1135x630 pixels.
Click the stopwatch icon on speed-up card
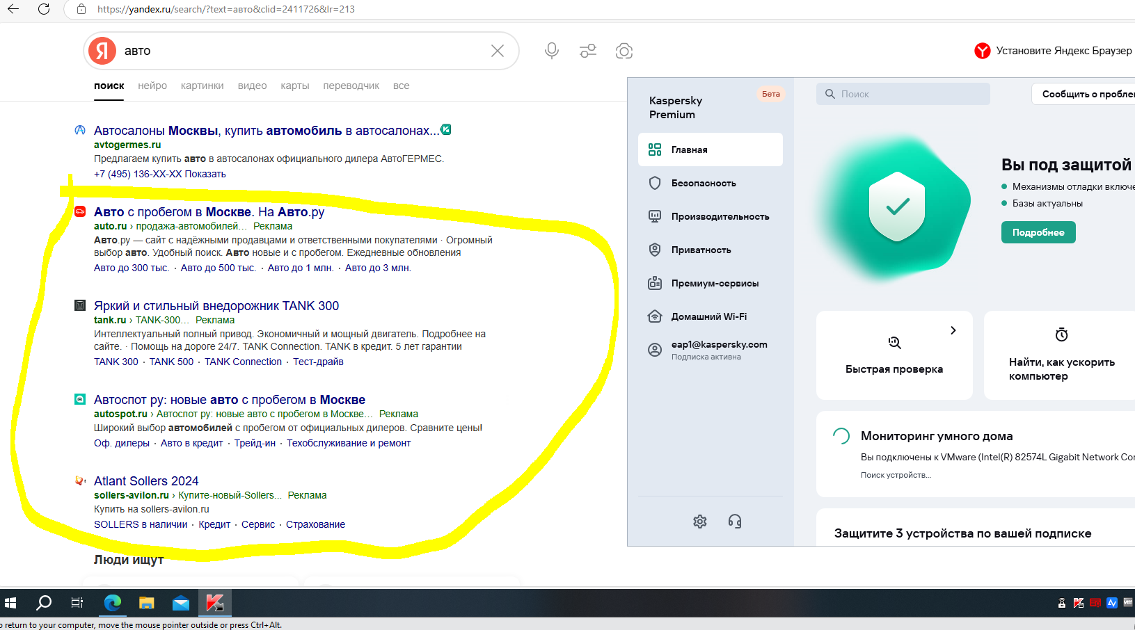point(1062,334)
